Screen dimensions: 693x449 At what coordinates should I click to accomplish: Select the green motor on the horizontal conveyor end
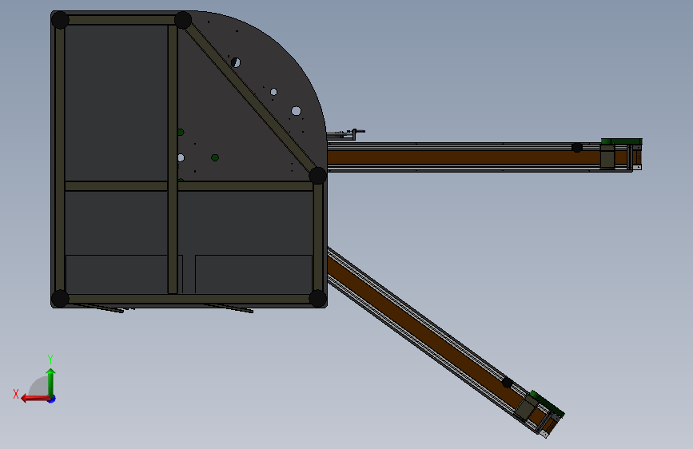621,141
